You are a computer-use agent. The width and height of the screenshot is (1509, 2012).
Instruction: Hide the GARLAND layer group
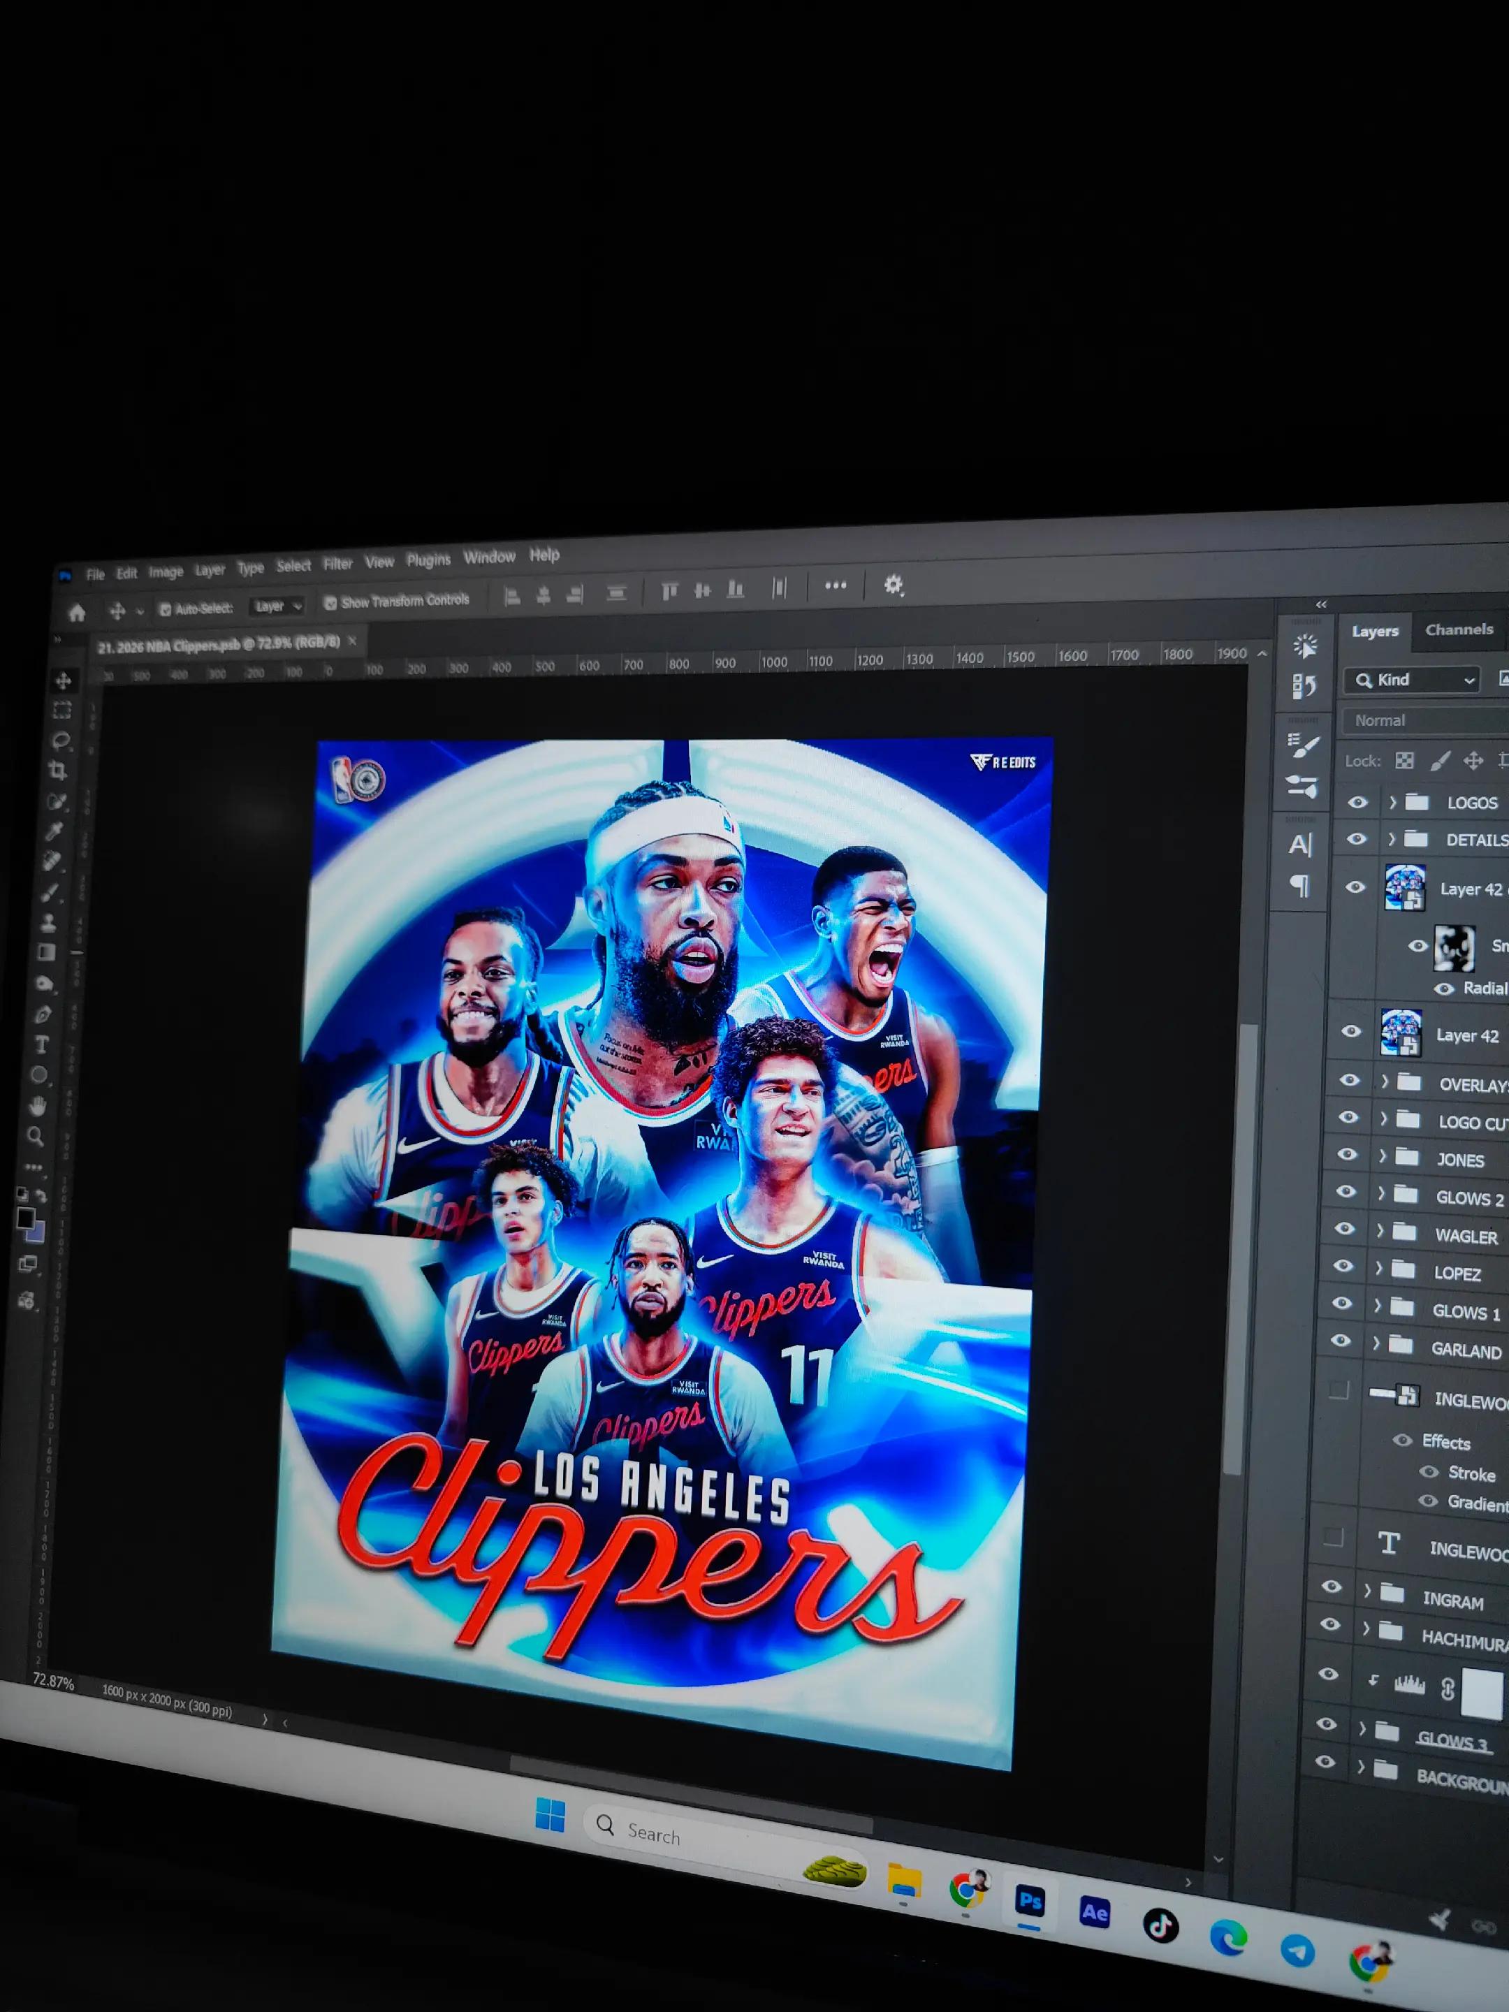pyautogui.click(x=1340, y=1341)
